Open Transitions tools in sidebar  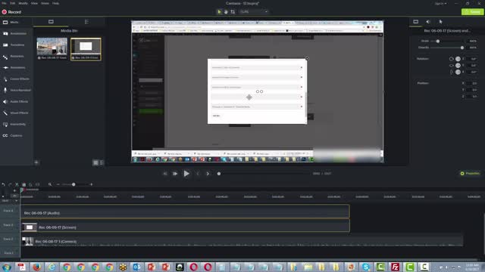[17, 45]
